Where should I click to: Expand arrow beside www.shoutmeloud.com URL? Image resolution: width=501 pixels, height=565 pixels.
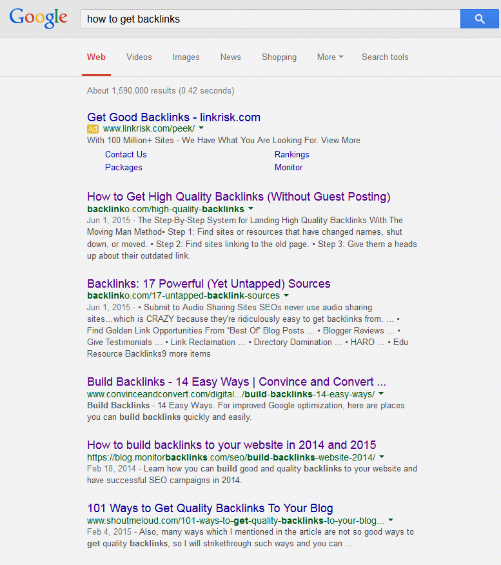(391, 520)
